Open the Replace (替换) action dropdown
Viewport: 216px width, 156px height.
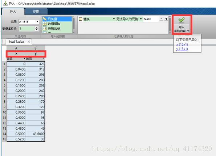coord(114,19)
